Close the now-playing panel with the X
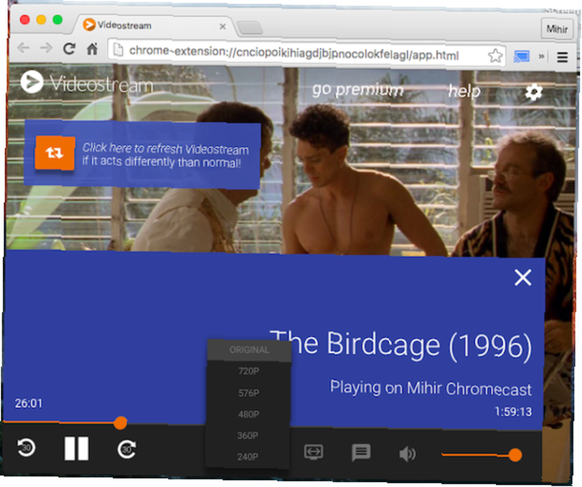 point(523,278)
